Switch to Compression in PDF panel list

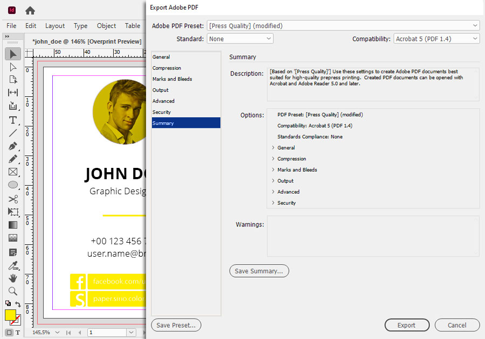186,68
